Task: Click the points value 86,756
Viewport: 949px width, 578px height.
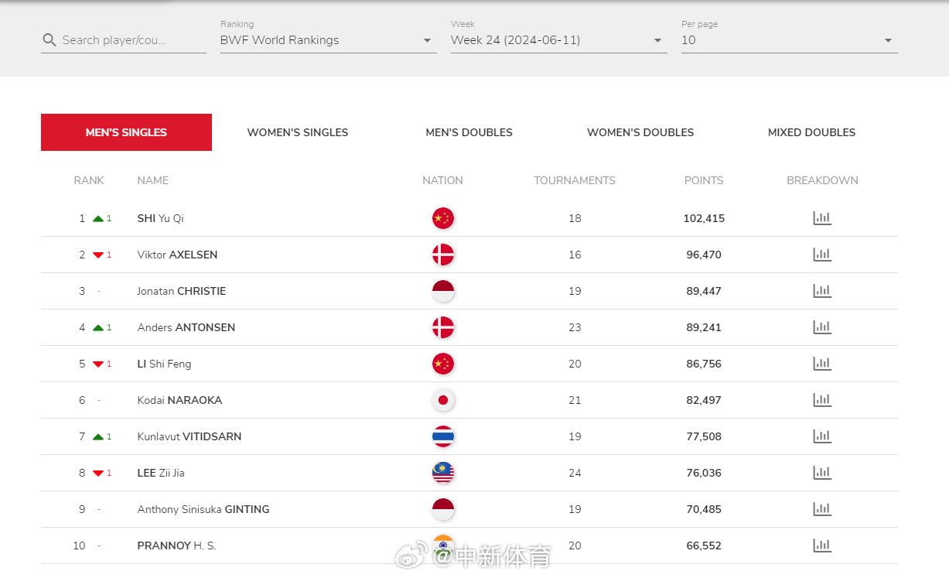Action: 704,364
